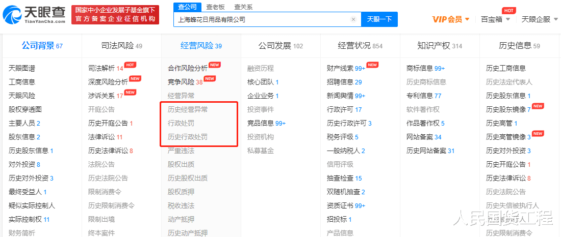Open 合作风险分析 entry
This screenshot has width=561, height=237.
coord(188,68)
